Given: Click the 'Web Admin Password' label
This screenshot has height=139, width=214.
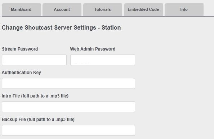Looking at the screenshot, I should pyautogui.click(x=93, y=49).
